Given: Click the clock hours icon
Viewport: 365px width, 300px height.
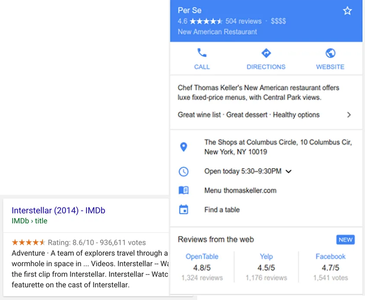Looking at the screenshot, I should tap(183, 171).
